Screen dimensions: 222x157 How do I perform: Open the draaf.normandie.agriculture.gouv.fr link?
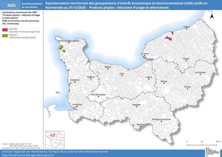[x=28, y=155]
